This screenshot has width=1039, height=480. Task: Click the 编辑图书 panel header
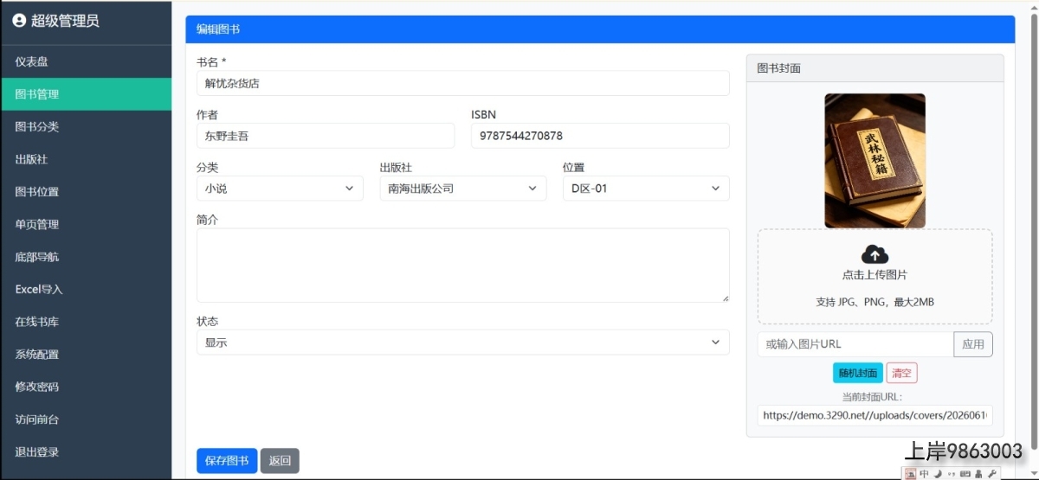(599, 29)
